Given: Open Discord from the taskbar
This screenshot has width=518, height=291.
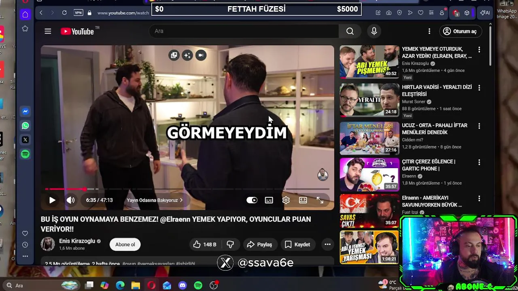Looking at the screenshot, I should (183, 285).
